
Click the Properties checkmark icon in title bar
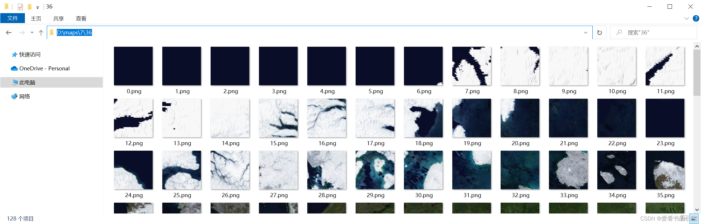coord(20,7)
